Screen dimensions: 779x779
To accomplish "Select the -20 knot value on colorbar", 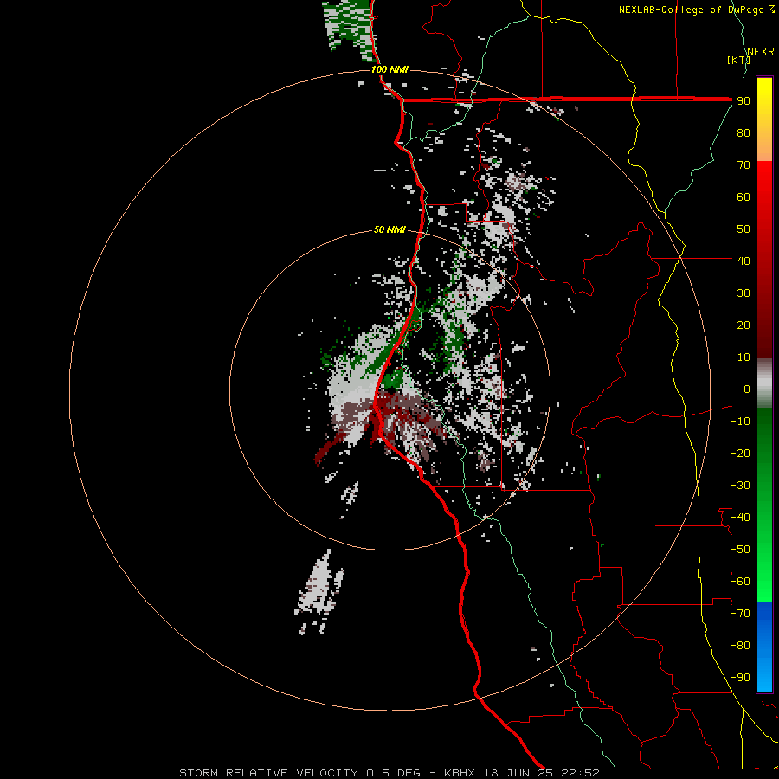I will click(740, 453).
